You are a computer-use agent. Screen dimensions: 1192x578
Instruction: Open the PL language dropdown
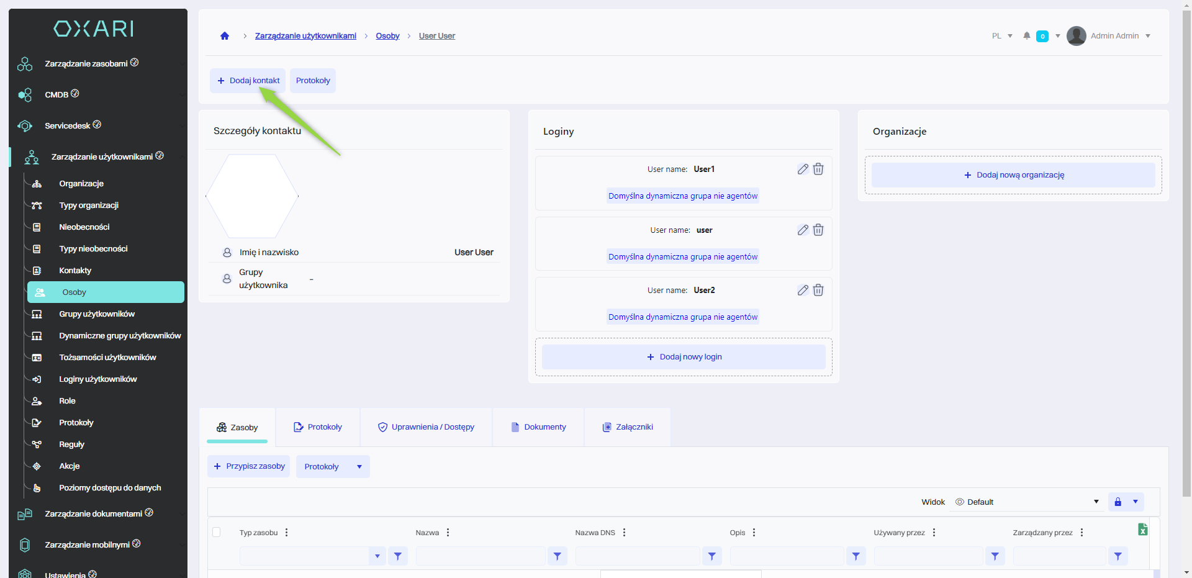(1002, 36)
